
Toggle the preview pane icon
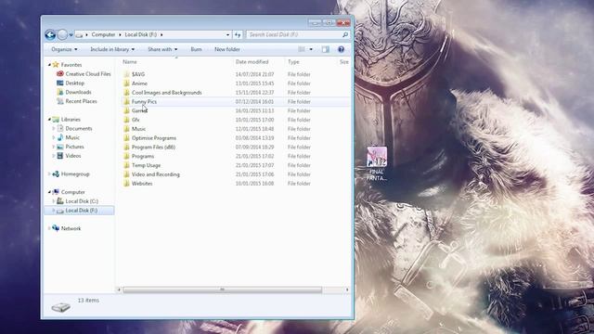(326, 49)
